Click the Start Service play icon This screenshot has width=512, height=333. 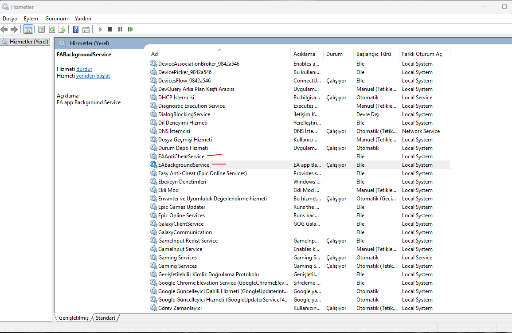pos(100,29)
